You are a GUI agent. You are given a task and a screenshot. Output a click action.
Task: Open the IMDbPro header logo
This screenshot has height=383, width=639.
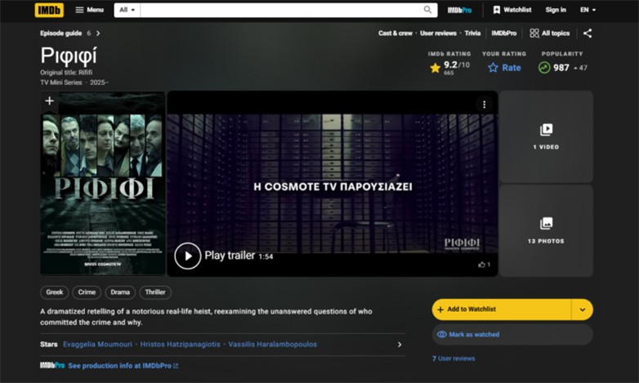coord(459,10)
